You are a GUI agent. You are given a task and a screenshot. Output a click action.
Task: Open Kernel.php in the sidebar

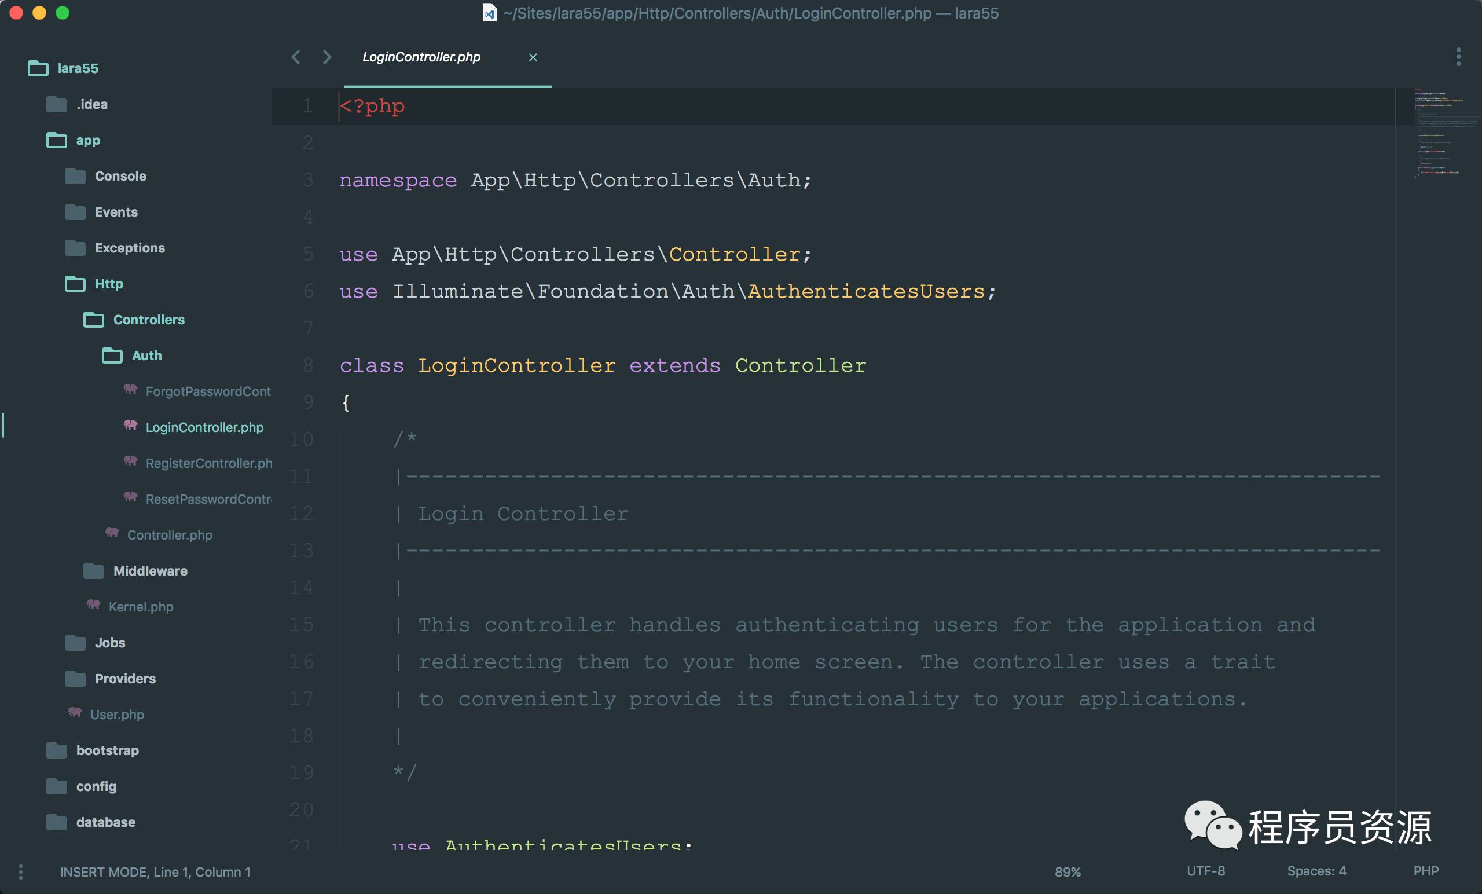(141, 607)
